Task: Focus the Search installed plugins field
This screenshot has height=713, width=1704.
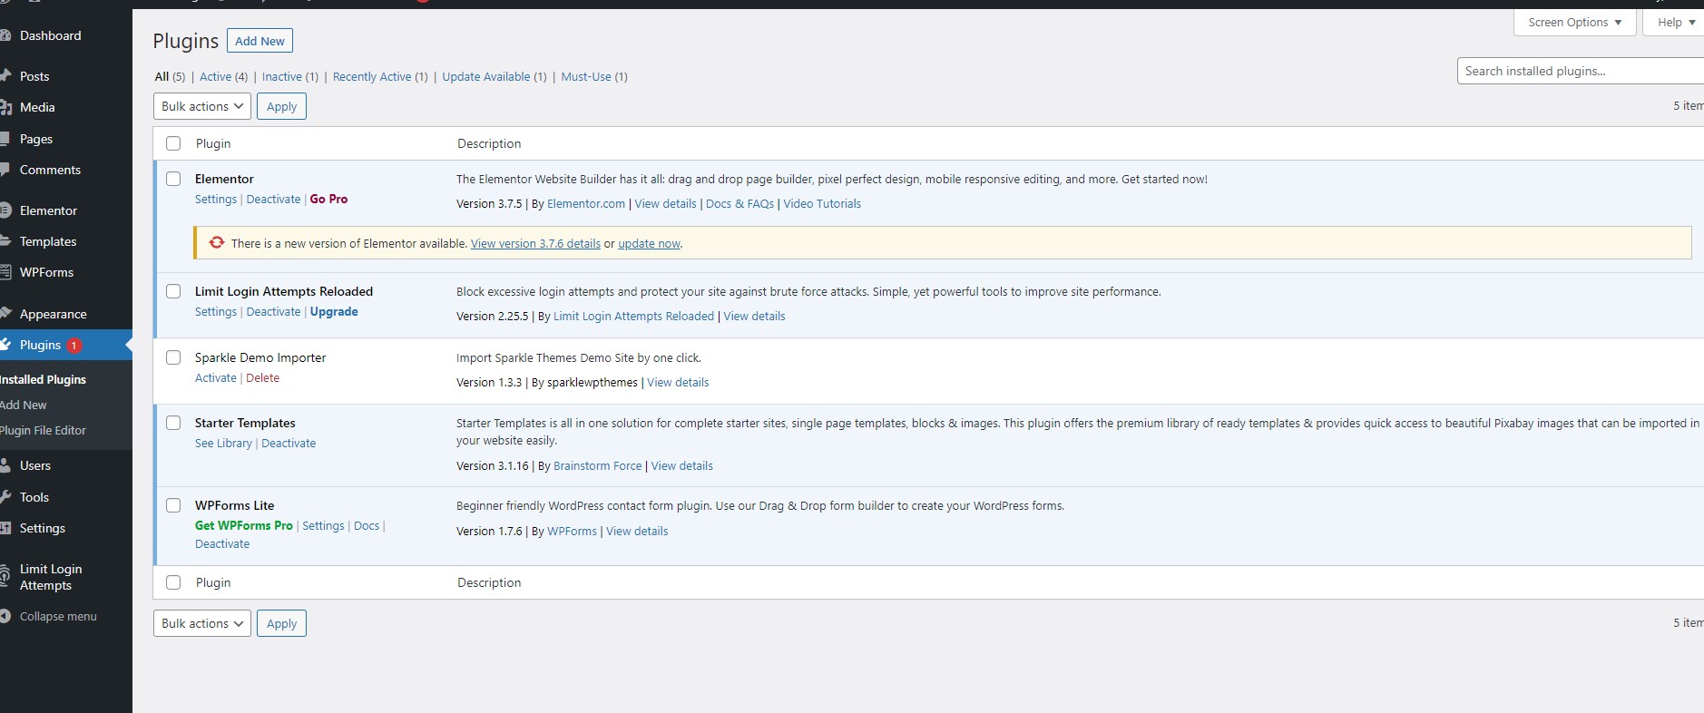Action: click(x=1581, y=71)
